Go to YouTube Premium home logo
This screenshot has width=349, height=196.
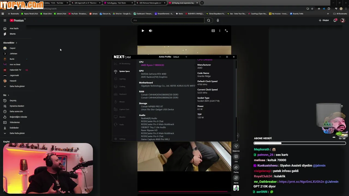17,20
